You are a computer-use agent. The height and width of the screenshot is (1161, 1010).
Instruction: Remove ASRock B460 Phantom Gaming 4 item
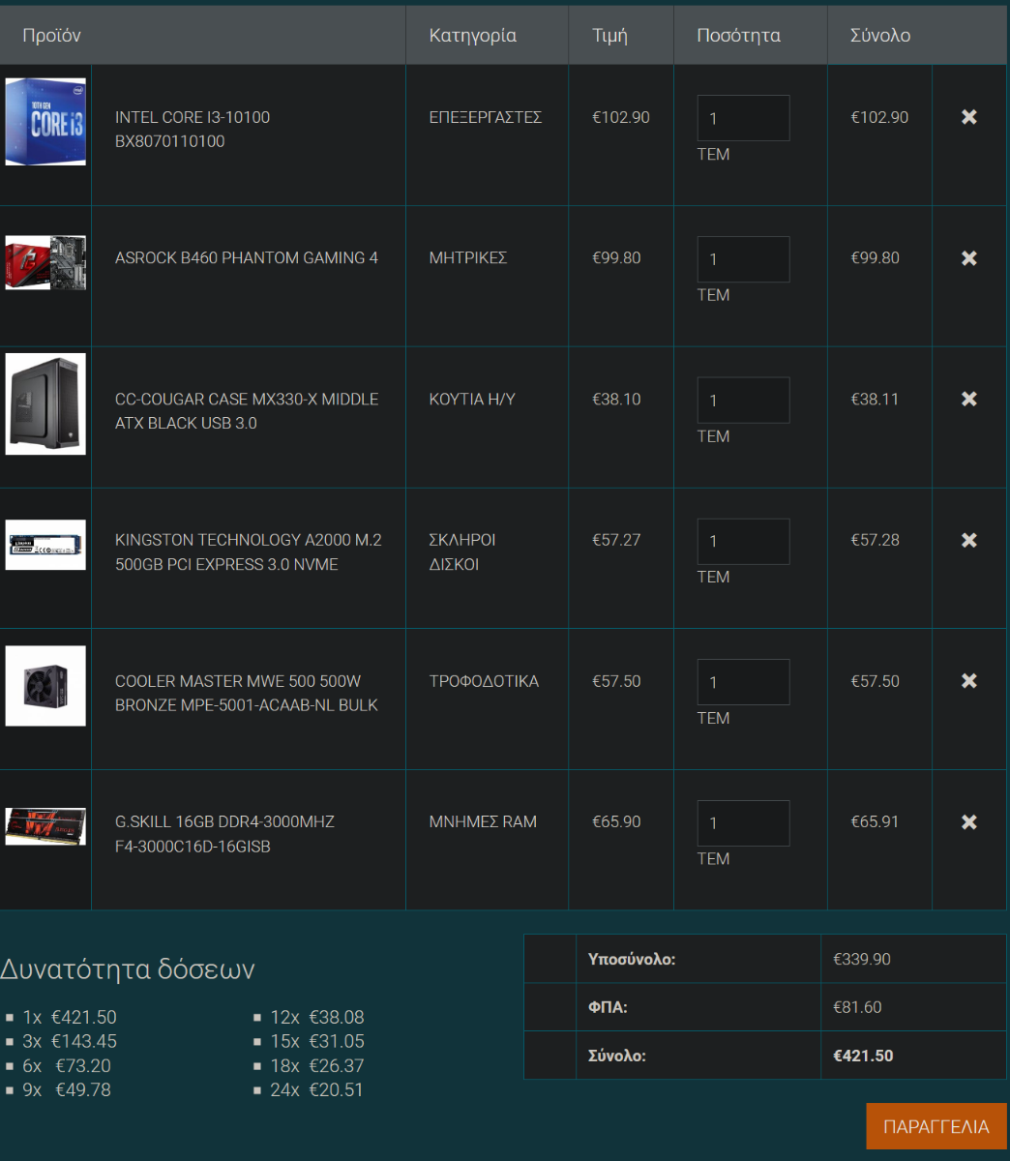[x=968, y=258]
